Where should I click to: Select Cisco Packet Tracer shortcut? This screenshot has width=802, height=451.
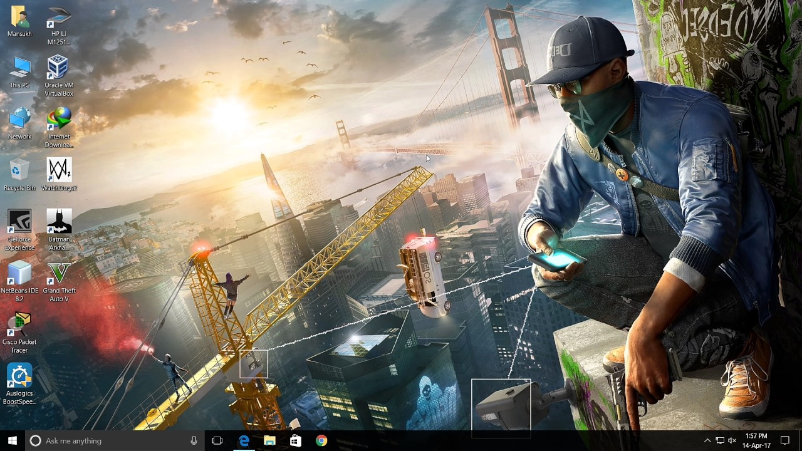pyautogui.click(x=19, y=333)
